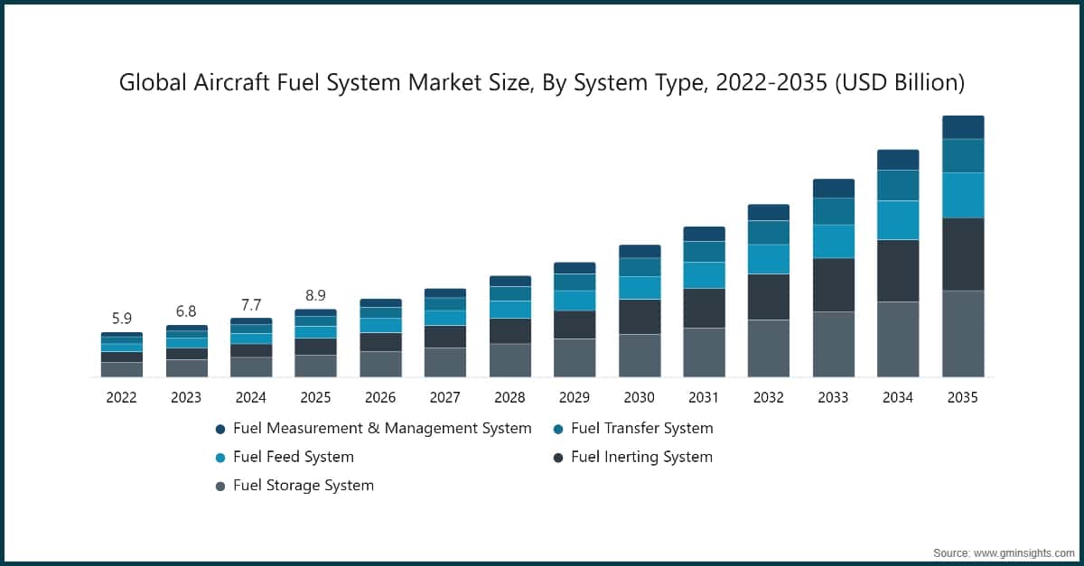Click the 2028 Fuel Inerting System bar segment

[x=509, y=331]
